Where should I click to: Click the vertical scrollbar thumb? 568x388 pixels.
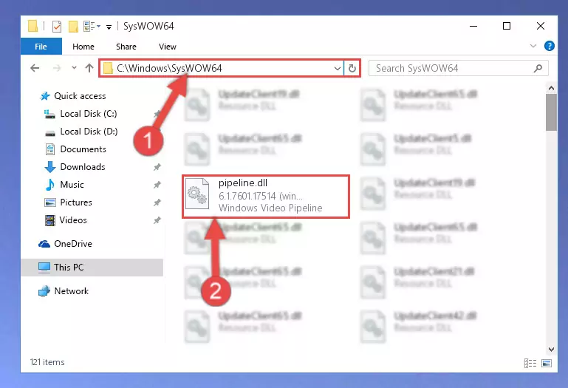551,112
